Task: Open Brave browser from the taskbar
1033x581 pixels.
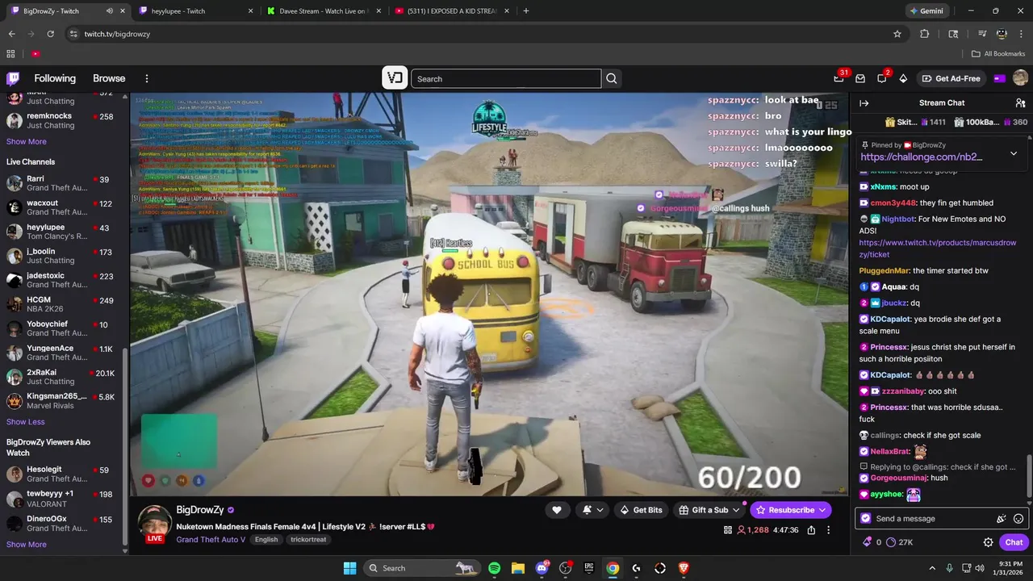Action: [684, 568]
